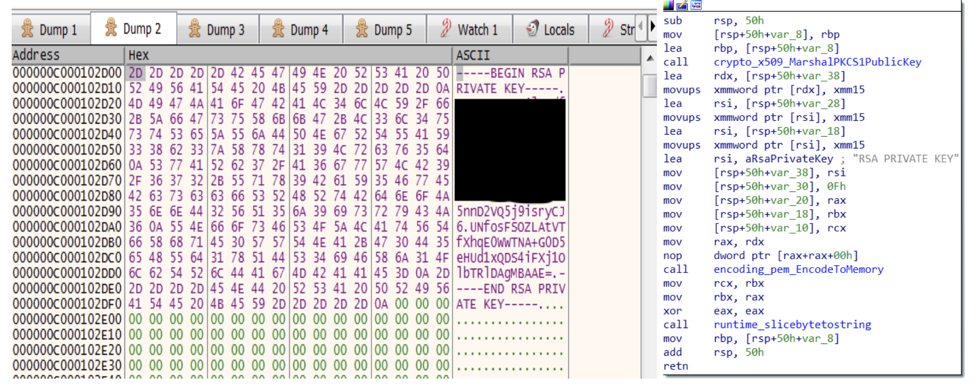Open the Locals tab
Viewport: 979px width, 388px height.
click(551, 29)
